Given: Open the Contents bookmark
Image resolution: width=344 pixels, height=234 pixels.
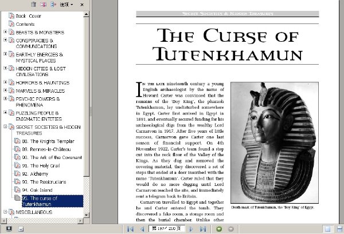Looking at the screenshot, I should (x=25, y=24).
